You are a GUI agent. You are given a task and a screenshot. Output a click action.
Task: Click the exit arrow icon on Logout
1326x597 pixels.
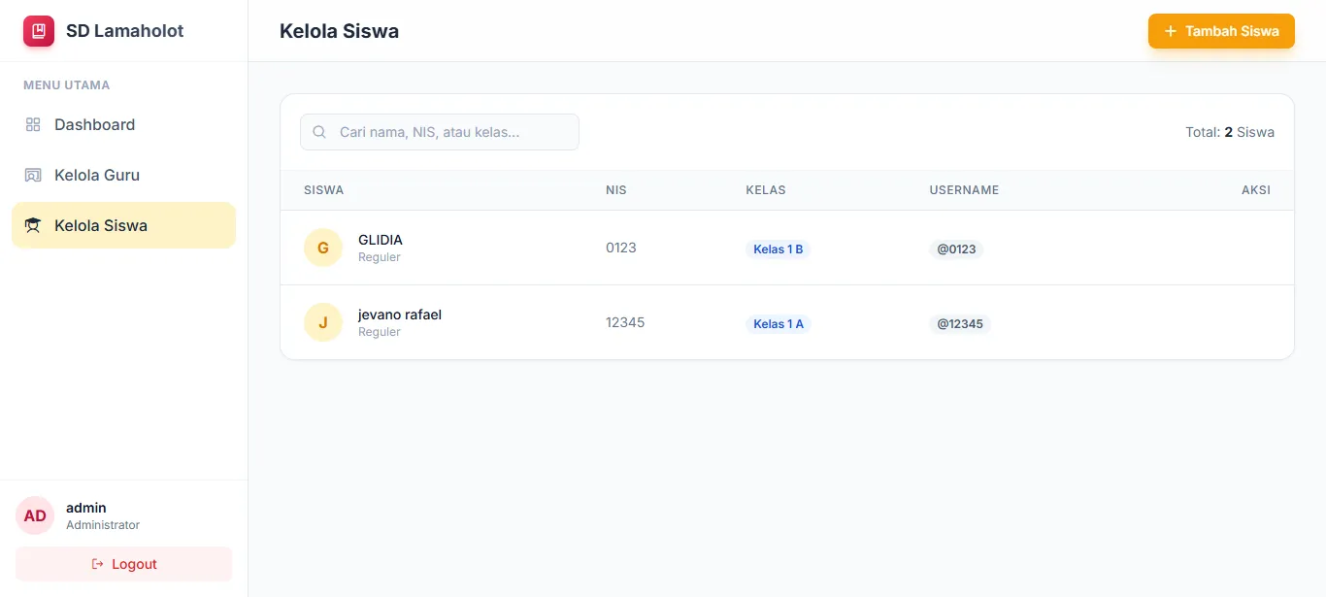coord(97,564)
